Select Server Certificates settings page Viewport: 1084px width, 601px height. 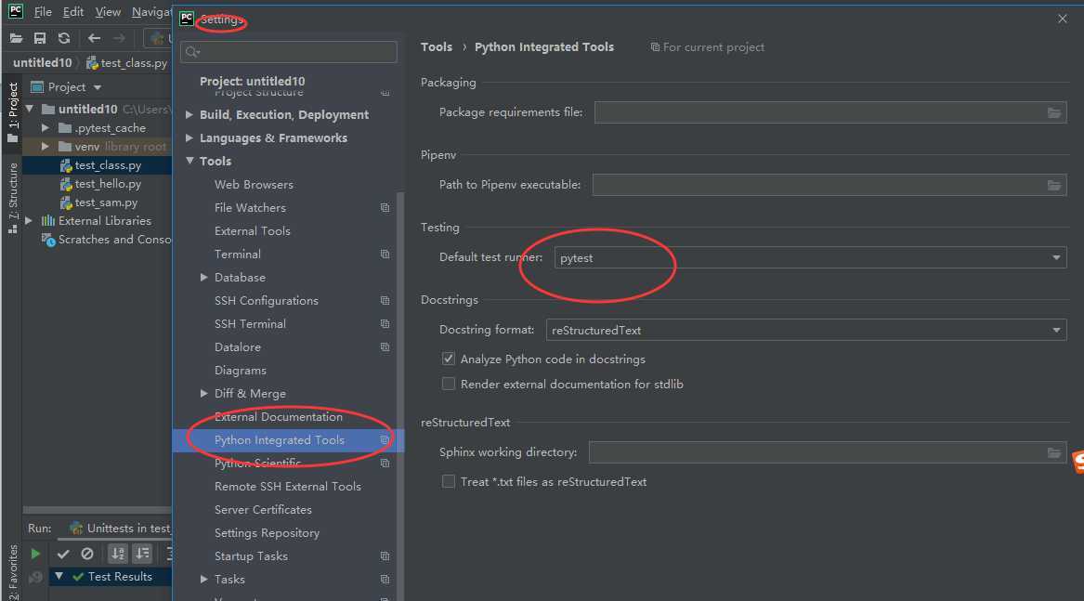coord(263,510)
